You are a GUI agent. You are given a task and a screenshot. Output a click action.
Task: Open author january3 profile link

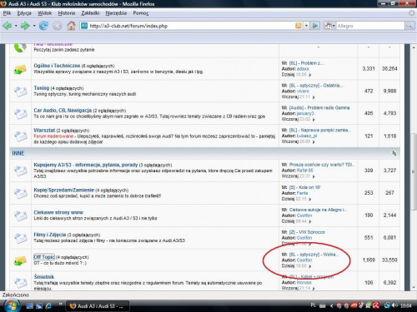[305, 113]
